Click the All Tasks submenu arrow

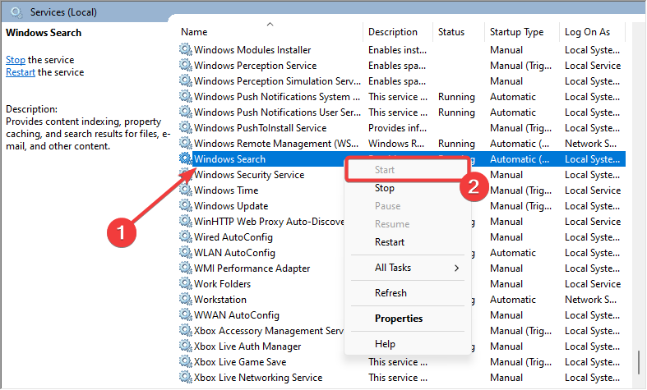[x=456, y=268]
